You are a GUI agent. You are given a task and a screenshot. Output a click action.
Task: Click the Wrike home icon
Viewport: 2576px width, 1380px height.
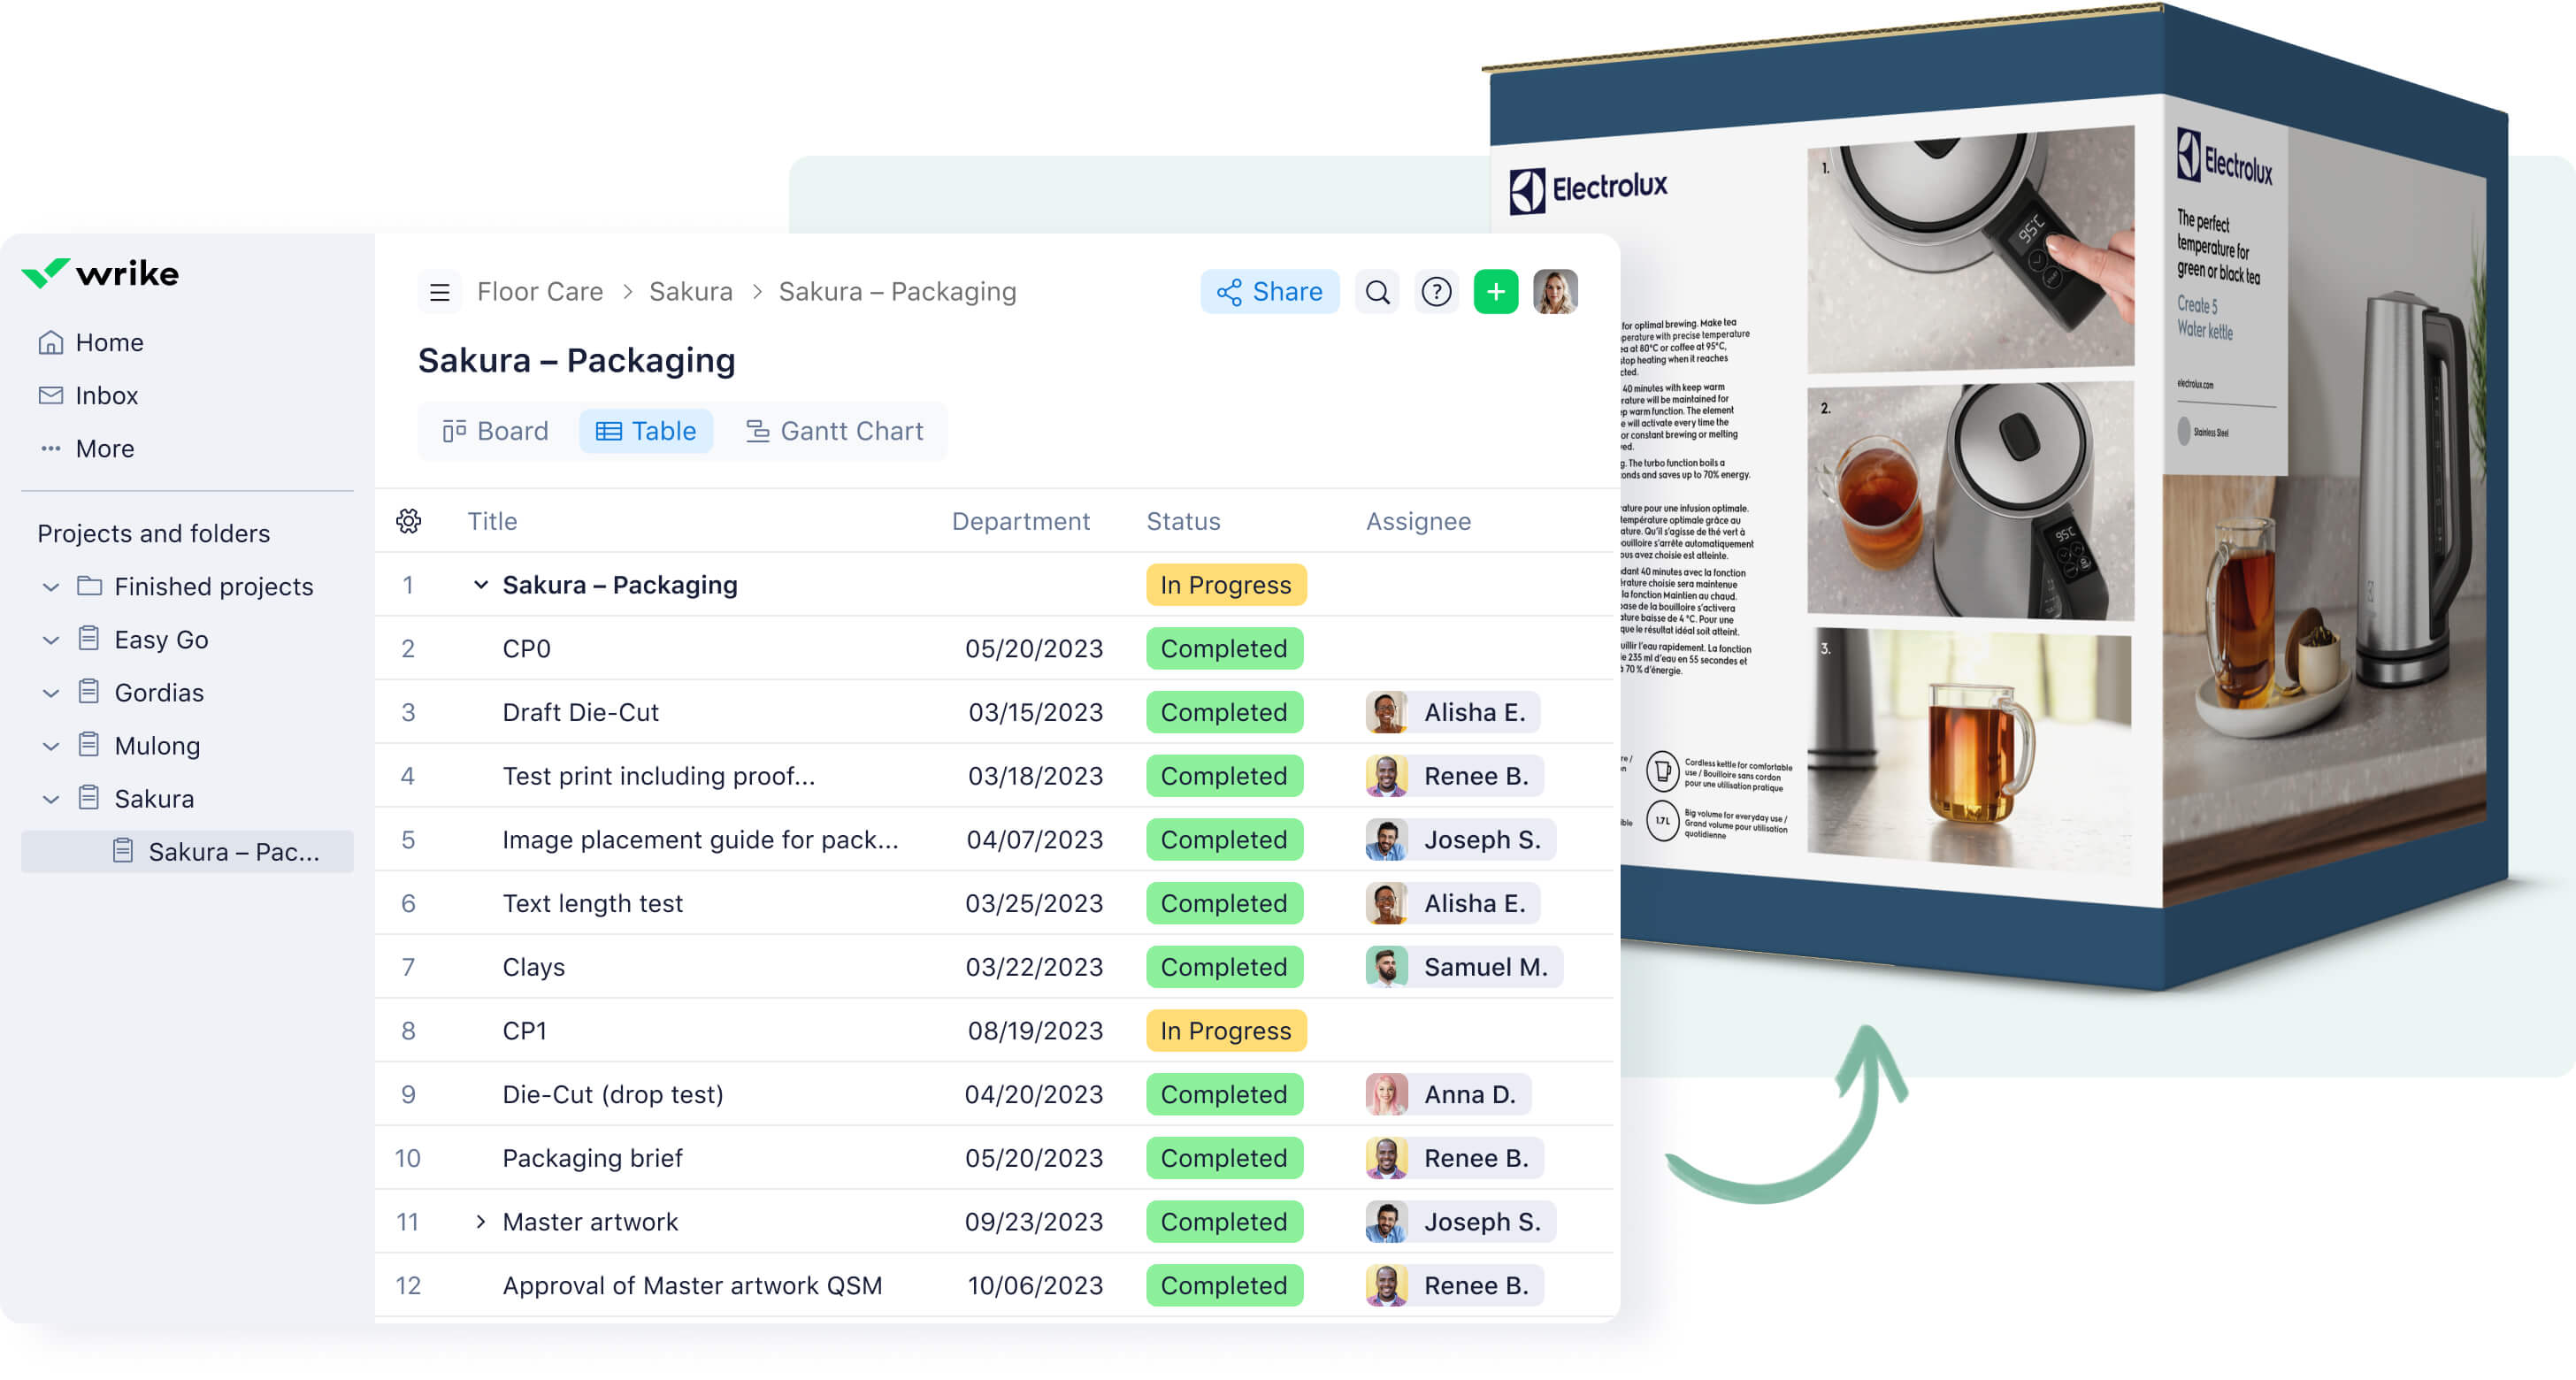click(50, 342)
